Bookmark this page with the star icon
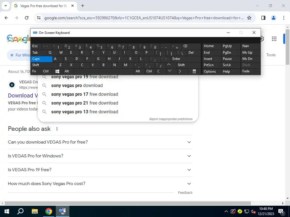The image size is (290, 217). coord(249,18)
